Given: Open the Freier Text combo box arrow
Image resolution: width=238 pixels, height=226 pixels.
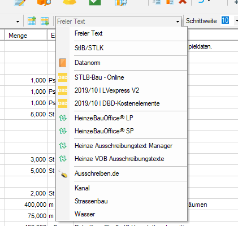Looking at the screenshot, I should [178, 21].
